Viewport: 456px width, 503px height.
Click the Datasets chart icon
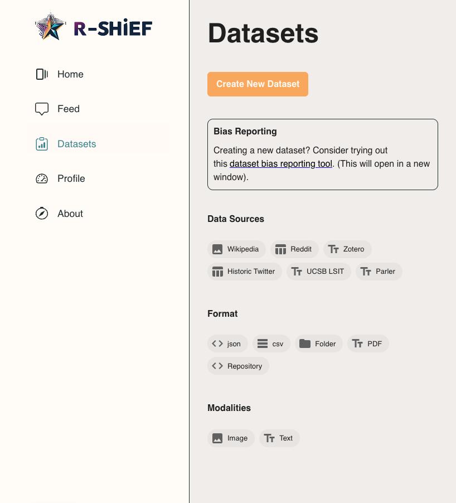[x=42, y=144]
